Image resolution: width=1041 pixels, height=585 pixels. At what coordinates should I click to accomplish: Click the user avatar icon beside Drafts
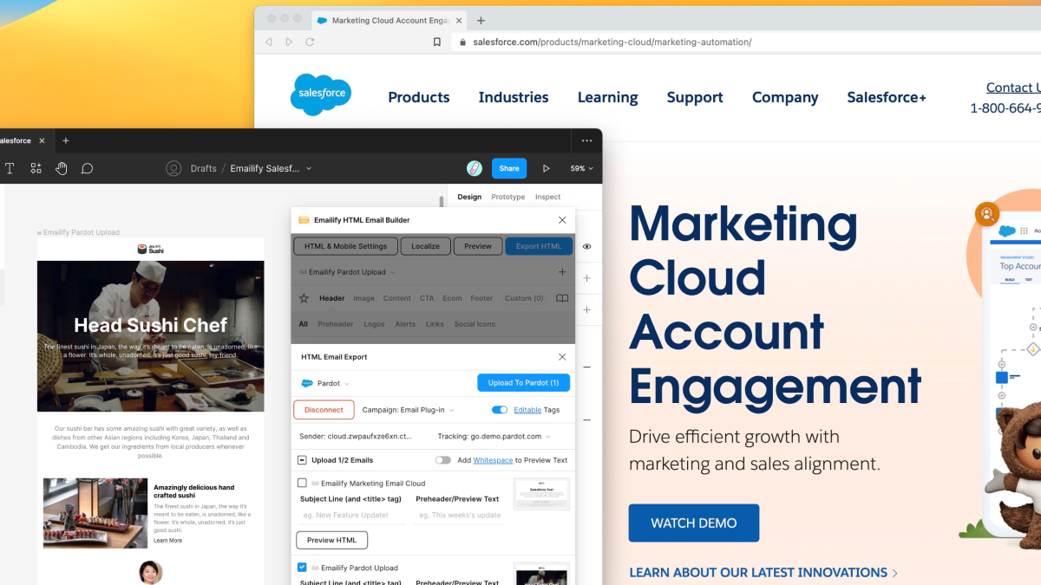pyautogui.click(x=173, y=168)
